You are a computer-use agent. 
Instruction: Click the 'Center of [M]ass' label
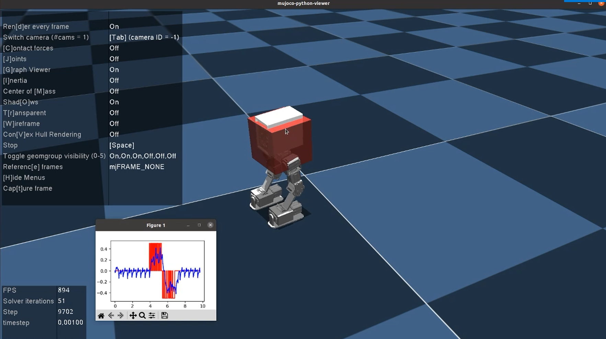point(29,91)
